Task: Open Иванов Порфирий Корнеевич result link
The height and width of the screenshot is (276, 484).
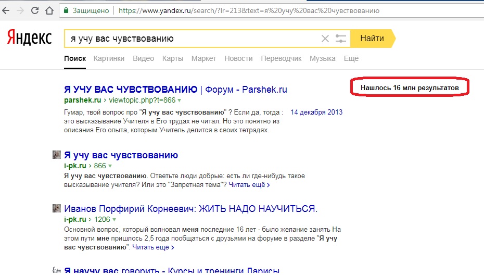Action: (190, 209)
